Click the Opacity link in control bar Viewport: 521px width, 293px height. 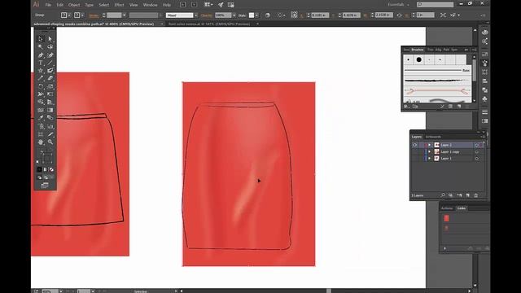click(206, 15)
